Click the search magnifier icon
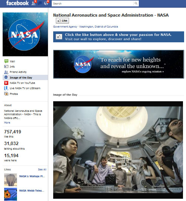This screenshot has height=201, width=186. (x=136, y=3)
